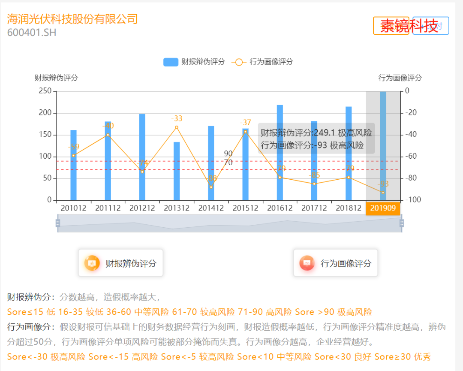This screenshot has width=463, height=371.
Task: Click the company title 海润光伏科技股份有限公司
Action: (72, 19)
